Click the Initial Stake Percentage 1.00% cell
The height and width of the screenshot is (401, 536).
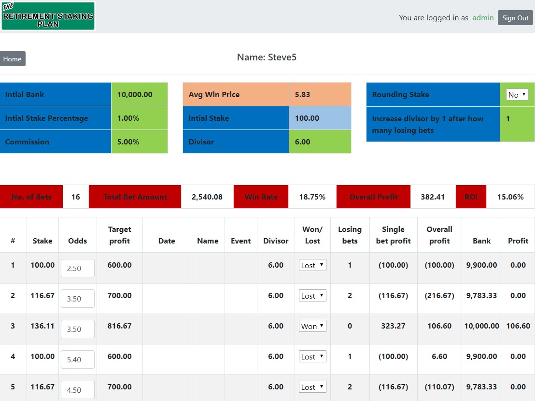(x=139, y=118)
